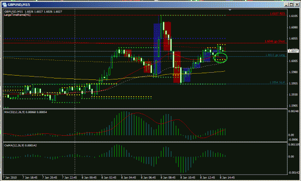This screenshot has width=301, height=181.
Task: Click the '7 Jan 18:45' time label
Action: click(30, 178)
